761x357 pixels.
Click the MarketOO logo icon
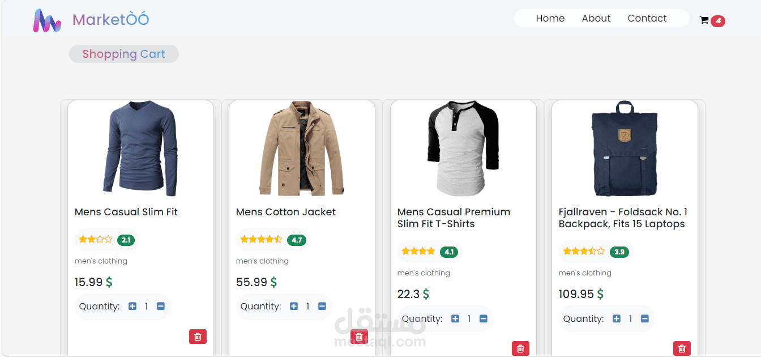click(47, 20)
